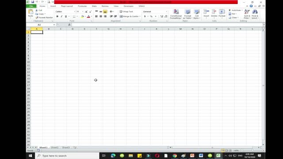Viewport: 283px width, 159px height.
Task: Switch to the Page Layout tab
Action: pyautogui.click(x=67, y=6)
